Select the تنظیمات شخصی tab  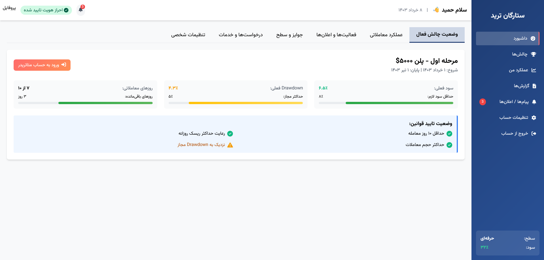pyautogui.click(x=188, y=35)
